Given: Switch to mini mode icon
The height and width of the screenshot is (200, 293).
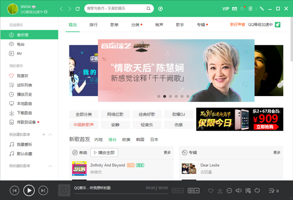Looking at the screenshot, I should click(x=262, y=9).
